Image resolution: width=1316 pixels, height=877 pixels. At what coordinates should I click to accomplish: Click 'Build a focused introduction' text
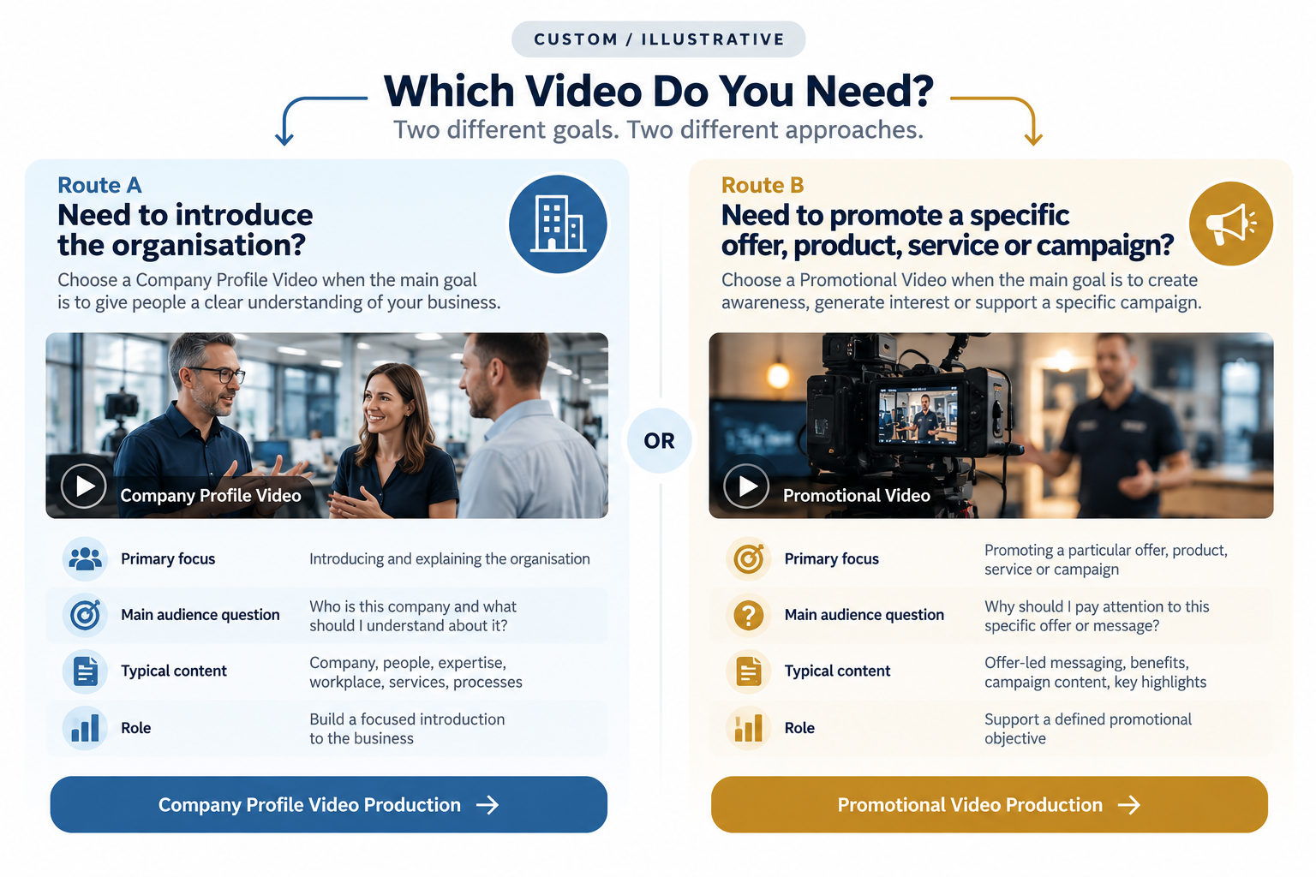pos(407,729)
